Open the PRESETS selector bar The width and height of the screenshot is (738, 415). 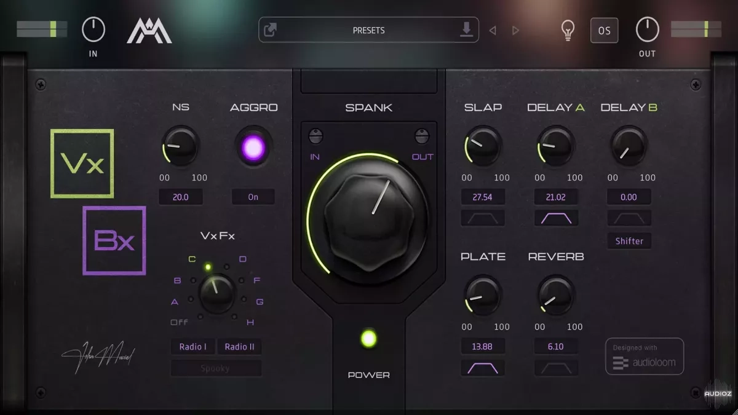point(368,30)
